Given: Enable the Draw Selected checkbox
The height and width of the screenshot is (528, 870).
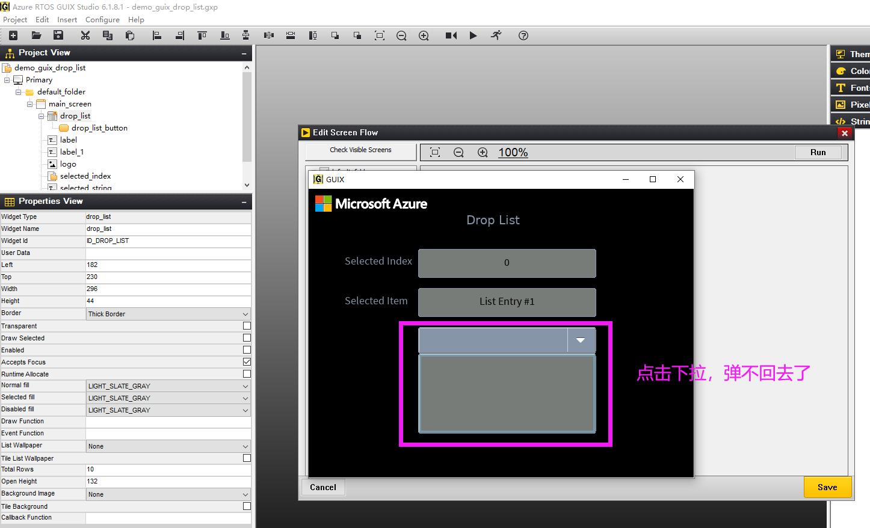Looking at the screenshot, I should tap(247, 337).
